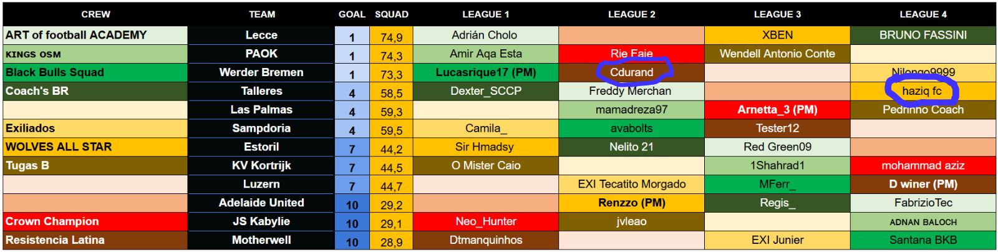Select the Crown Champion crew cell

tap(95, 221)
